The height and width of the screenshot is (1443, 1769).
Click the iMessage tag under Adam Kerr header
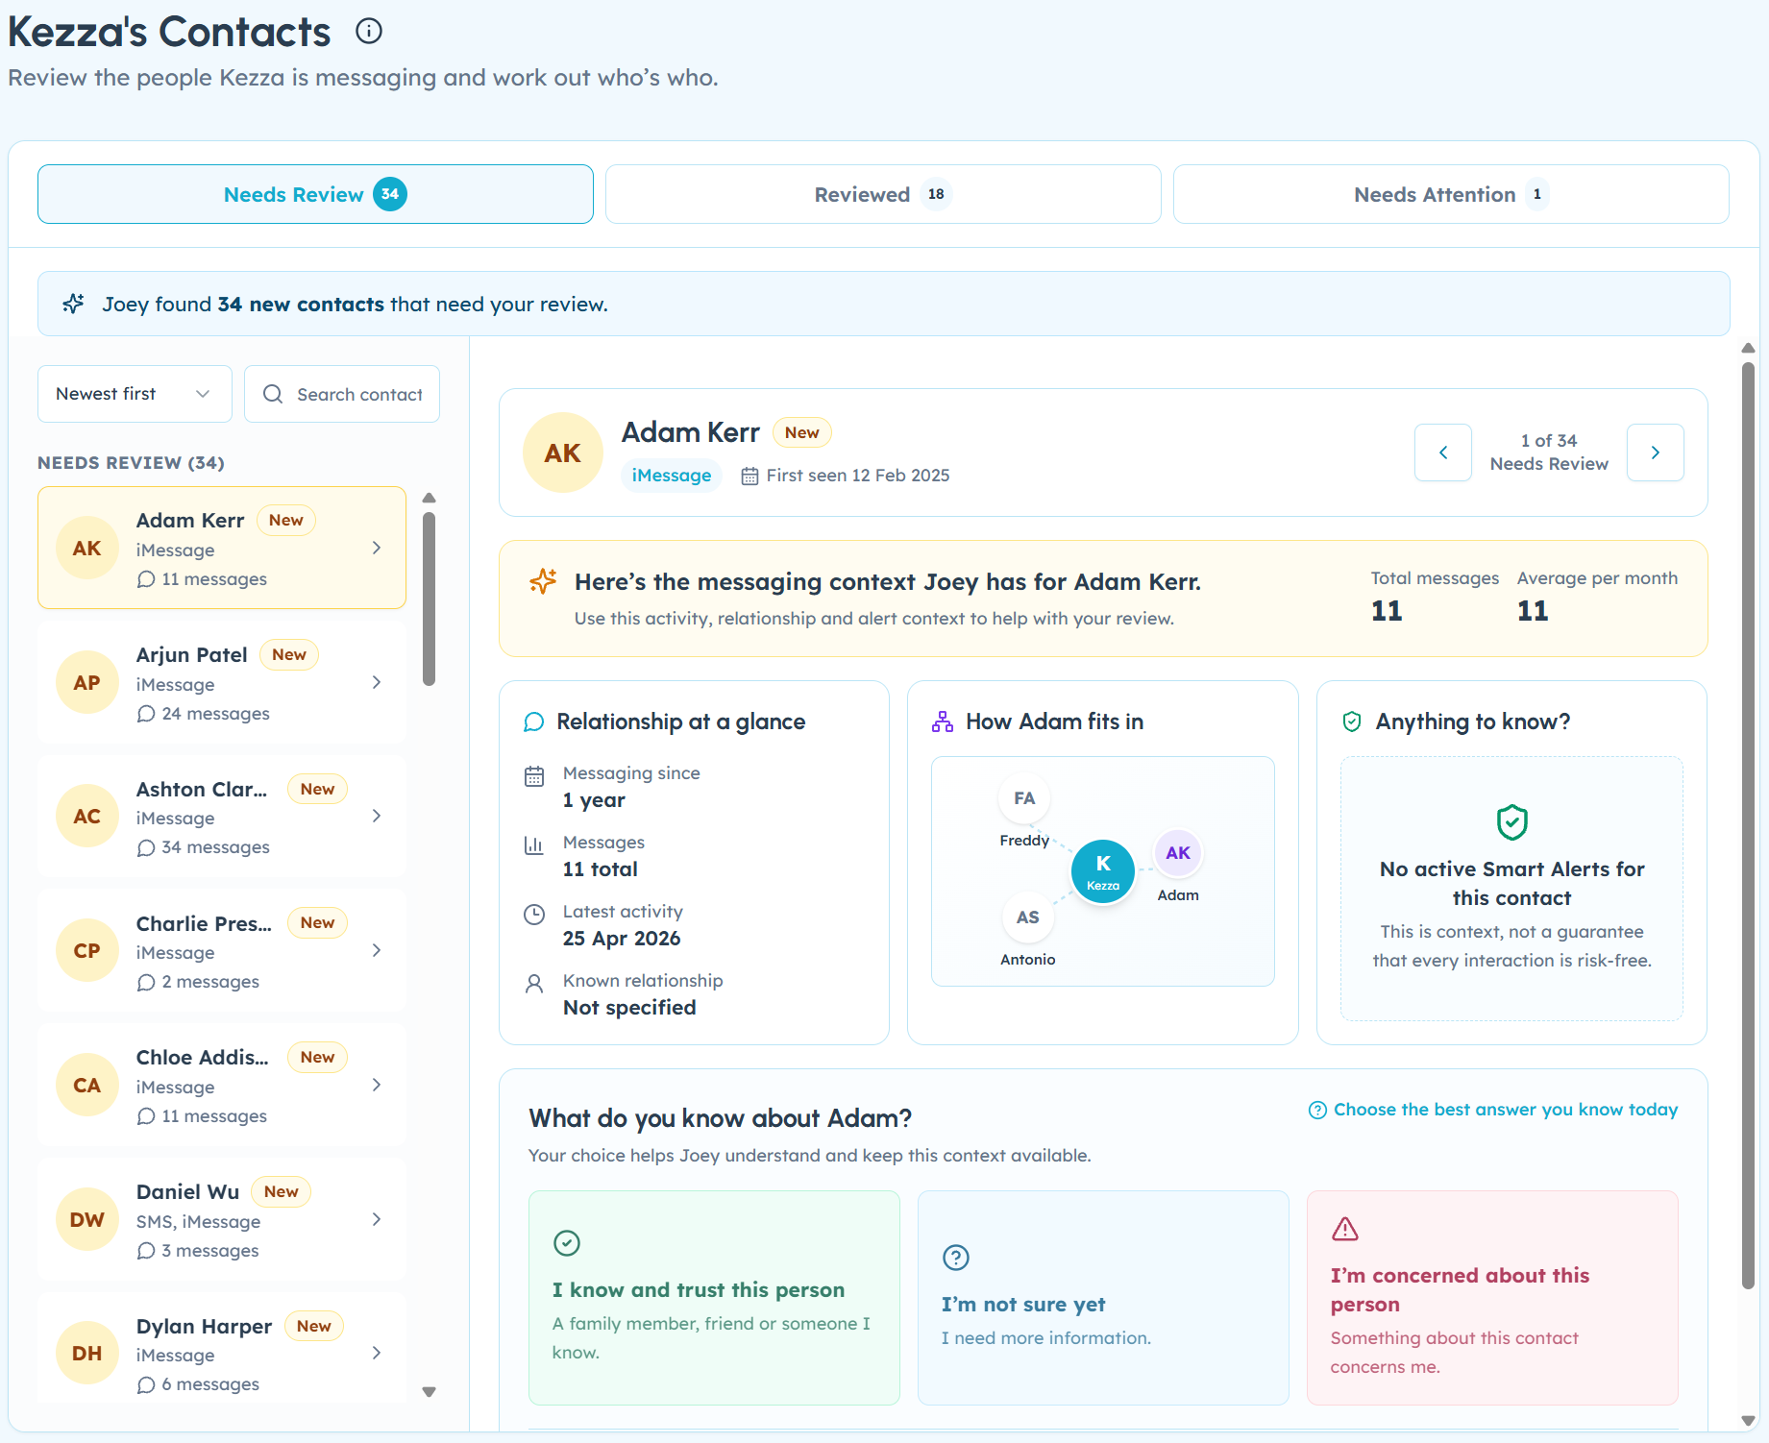click(672, 476)
